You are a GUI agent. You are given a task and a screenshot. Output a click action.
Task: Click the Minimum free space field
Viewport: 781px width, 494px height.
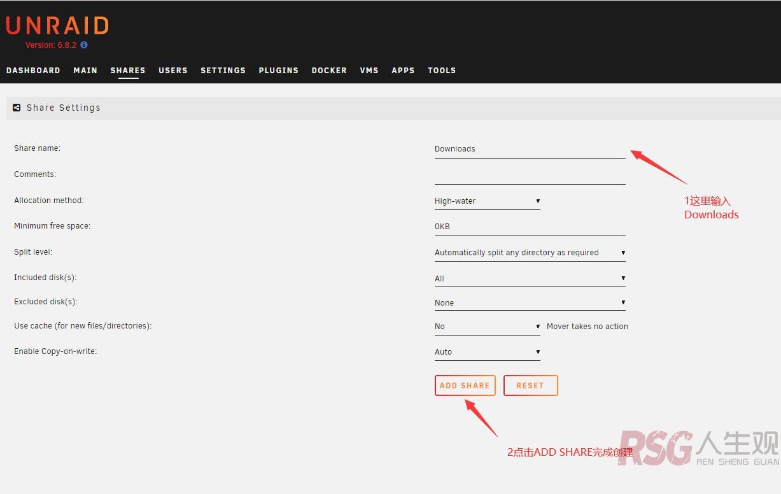pyautogui.click(x=530, y=227)
